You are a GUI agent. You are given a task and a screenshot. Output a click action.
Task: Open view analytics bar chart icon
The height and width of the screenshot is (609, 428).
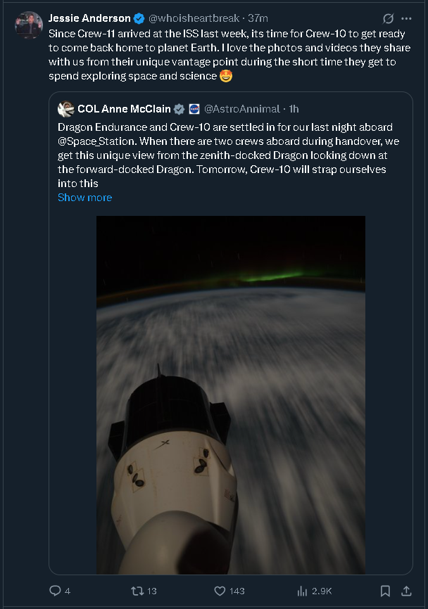303,591
